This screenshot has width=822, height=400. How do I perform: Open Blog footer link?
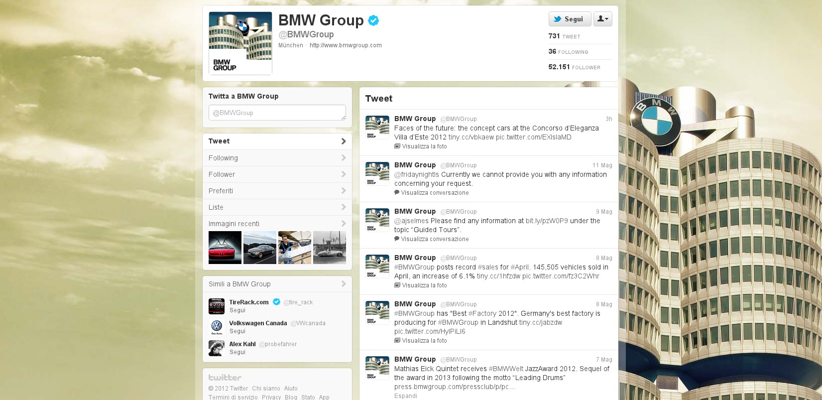(x=291, y=397)
